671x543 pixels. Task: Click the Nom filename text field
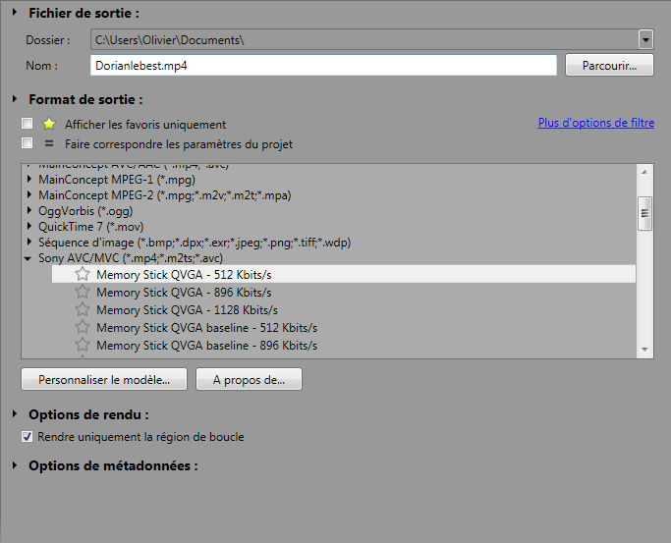coord(322,66)
